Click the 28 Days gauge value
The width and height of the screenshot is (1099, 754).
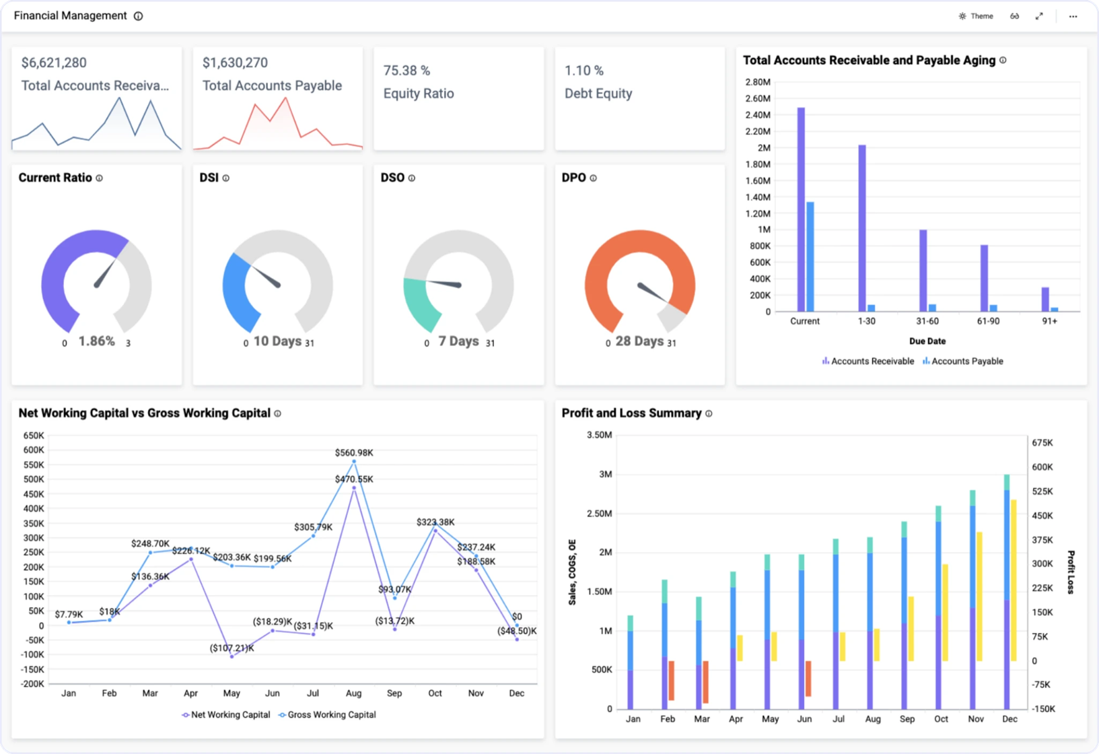[x=640, y=341]
